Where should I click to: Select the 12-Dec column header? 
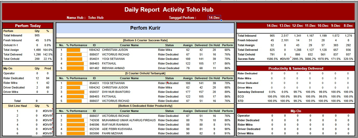(298, 26)
